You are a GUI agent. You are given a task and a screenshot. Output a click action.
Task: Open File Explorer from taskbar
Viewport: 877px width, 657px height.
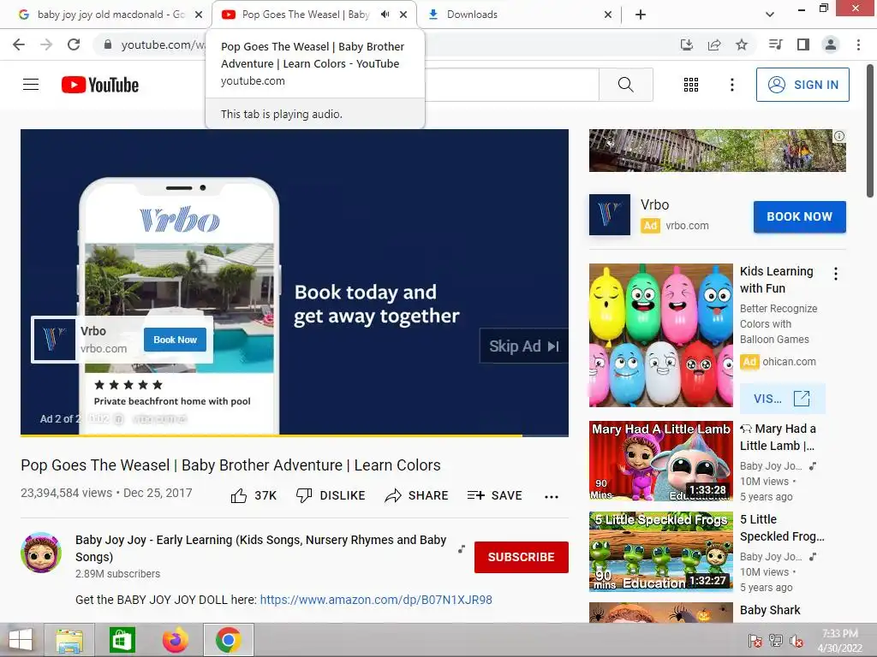(x=70, y=640)
